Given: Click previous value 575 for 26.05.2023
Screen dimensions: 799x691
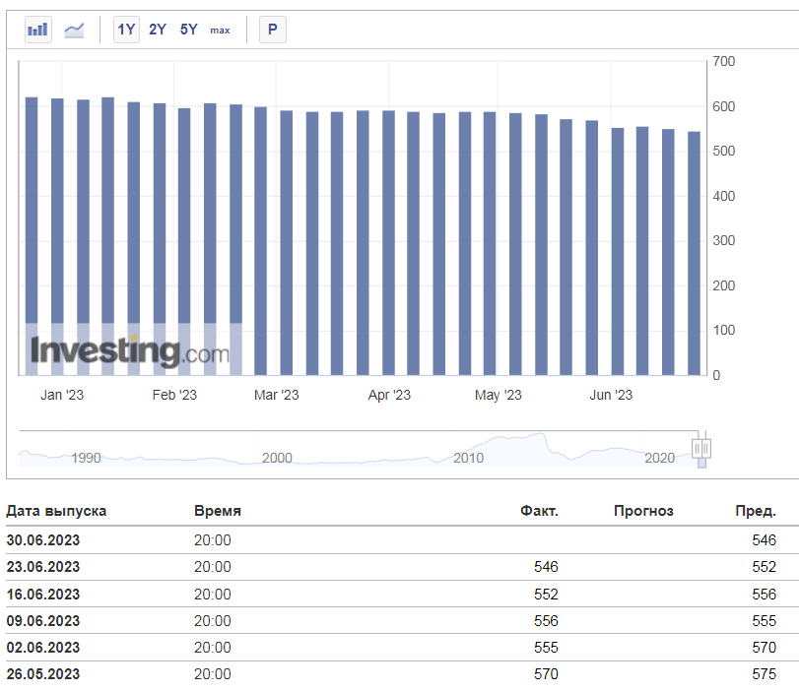Looking at the screenshot, I should point(765,673).
